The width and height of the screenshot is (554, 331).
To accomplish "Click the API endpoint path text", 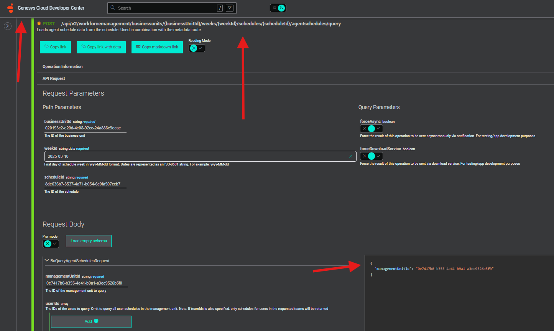I will coord(201,24).
